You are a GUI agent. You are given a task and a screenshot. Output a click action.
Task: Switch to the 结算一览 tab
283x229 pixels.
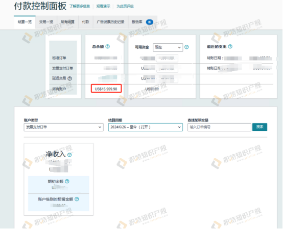tap(25, 22)
